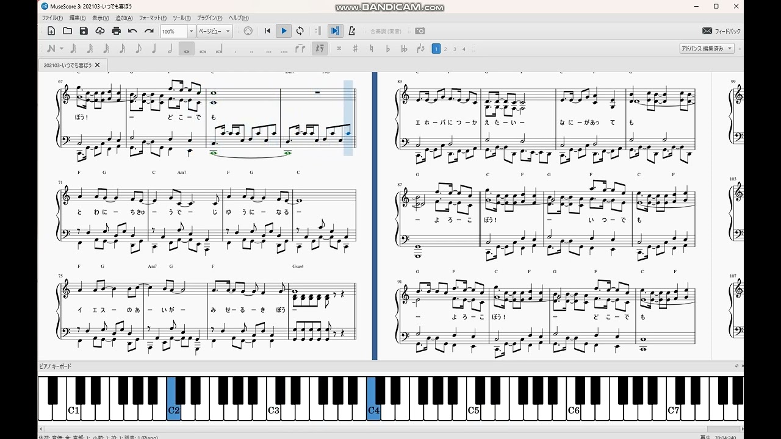Expand the note input mode arrow

[62, 49]
